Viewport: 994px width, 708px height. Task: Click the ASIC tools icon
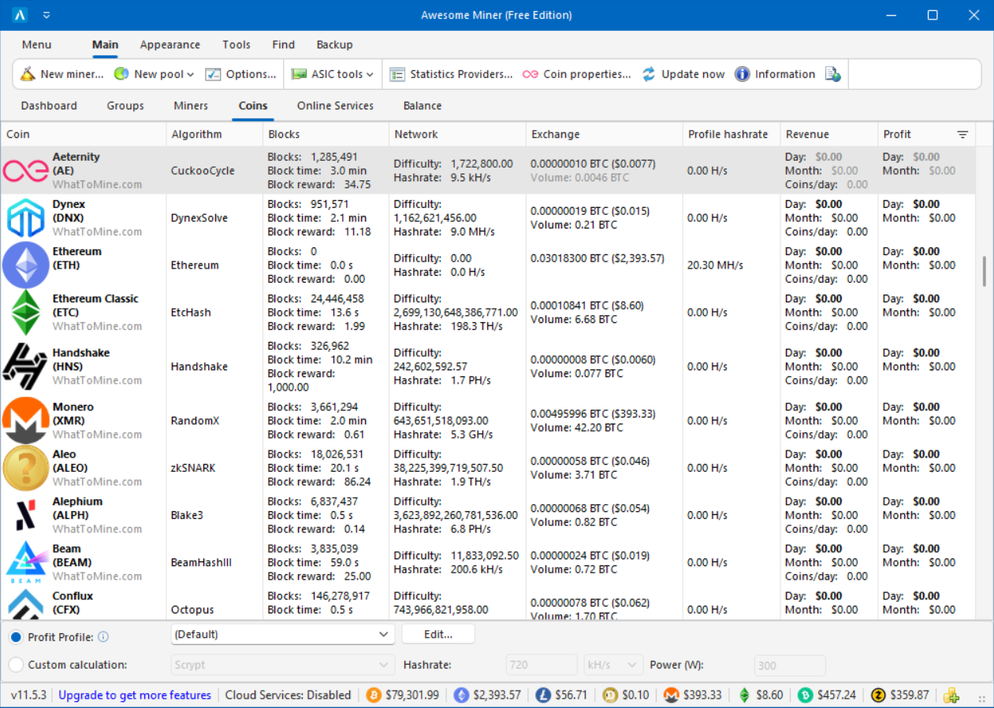(x=299, y=74)
